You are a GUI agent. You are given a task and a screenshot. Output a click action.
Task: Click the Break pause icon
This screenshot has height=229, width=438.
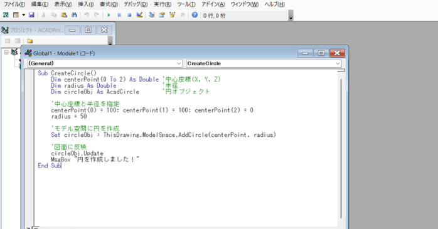[x=119, y=15]
